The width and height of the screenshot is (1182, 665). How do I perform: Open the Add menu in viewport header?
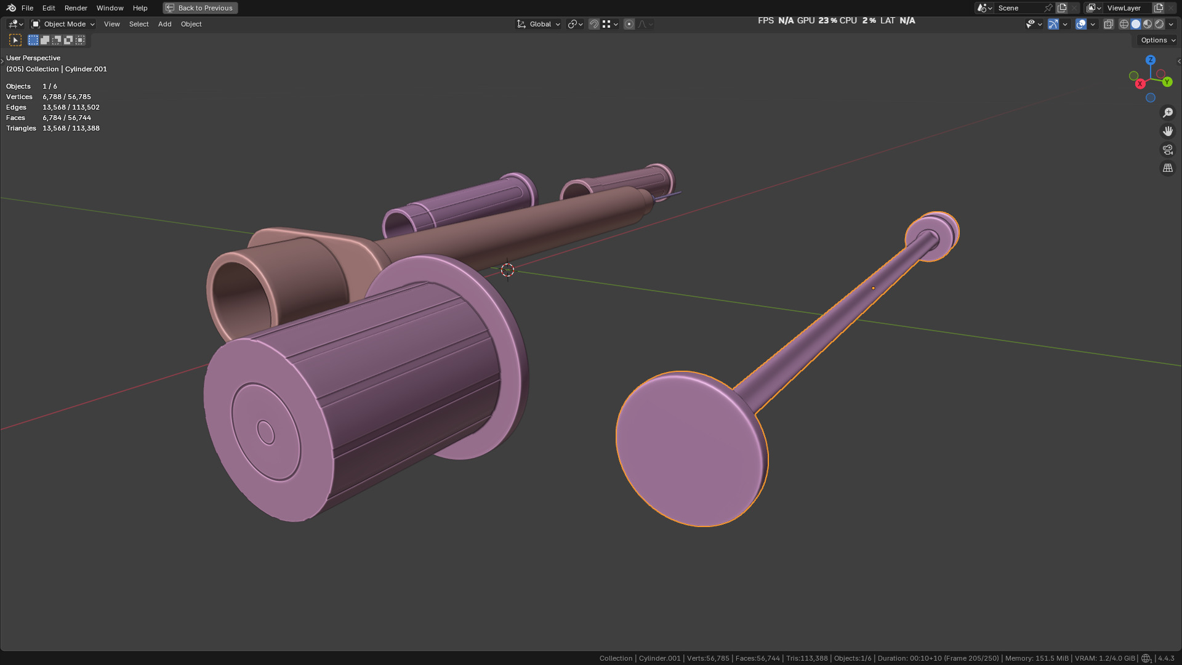(x=164, y=24)
